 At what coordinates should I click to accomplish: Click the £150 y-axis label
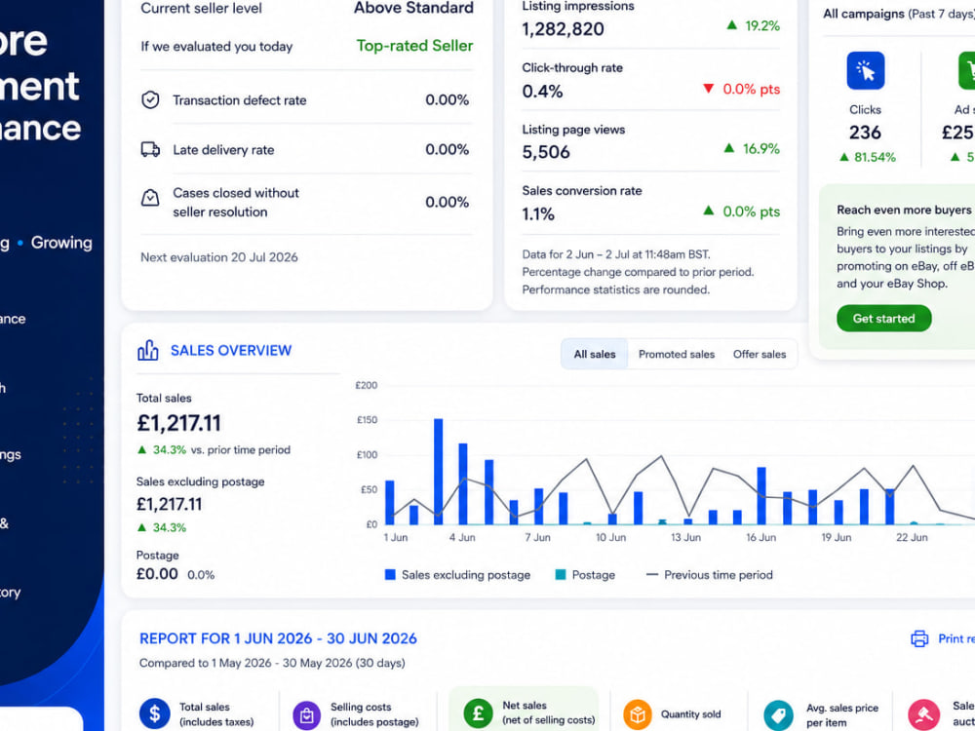pos(367,420)
